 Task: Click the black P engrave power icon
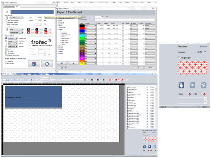point(28,29)
